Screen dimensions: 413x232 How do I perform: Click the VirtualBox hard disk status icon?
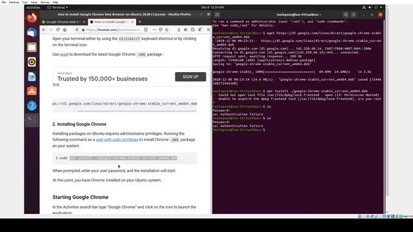point(359,217)
